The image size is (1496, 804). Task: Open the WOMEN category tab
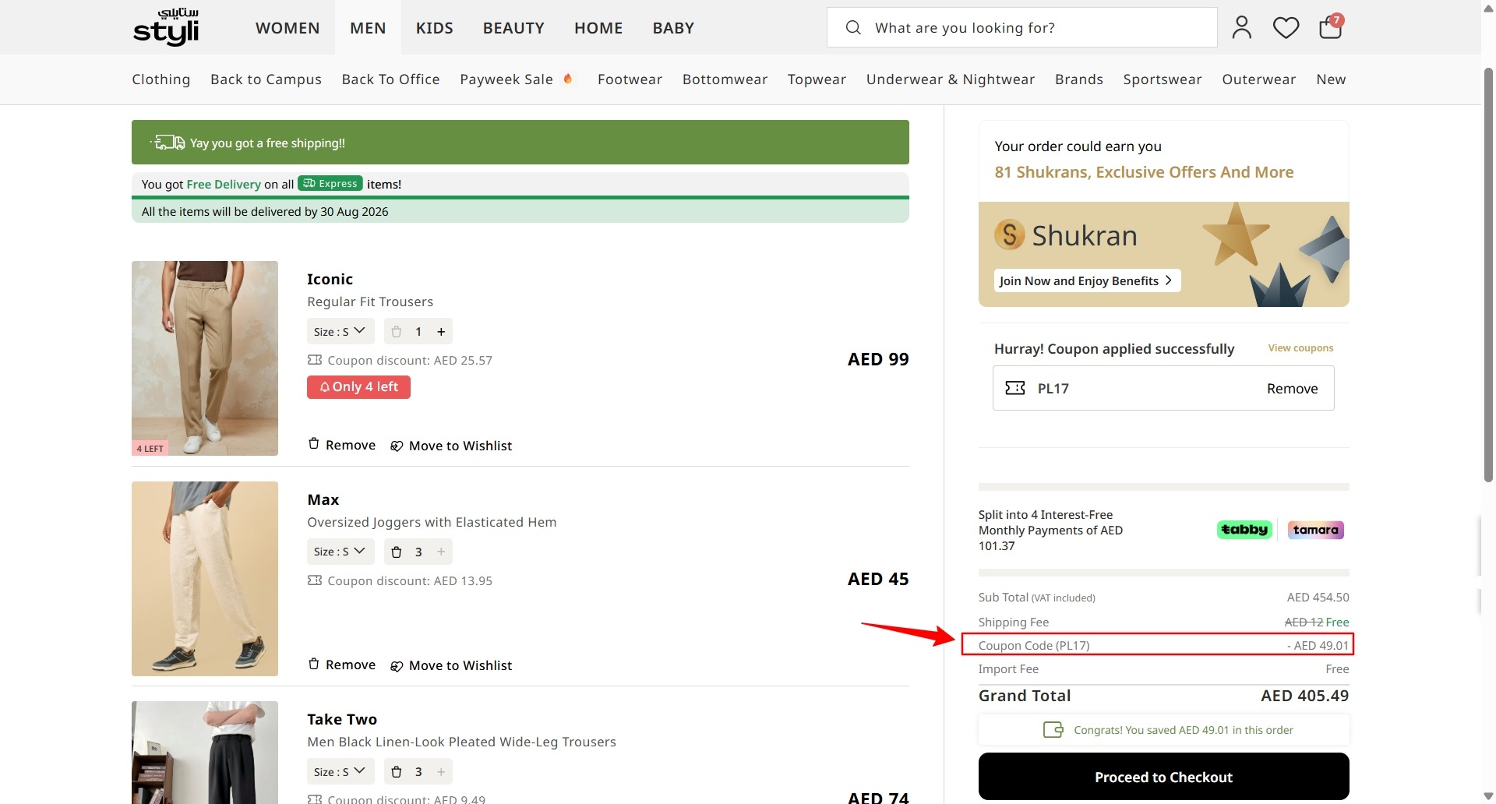(288, 28)
